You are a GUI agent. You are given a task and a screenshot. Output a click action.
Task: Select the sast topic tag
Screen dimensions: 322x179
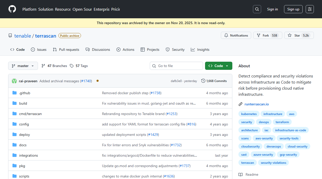[244, 155]
